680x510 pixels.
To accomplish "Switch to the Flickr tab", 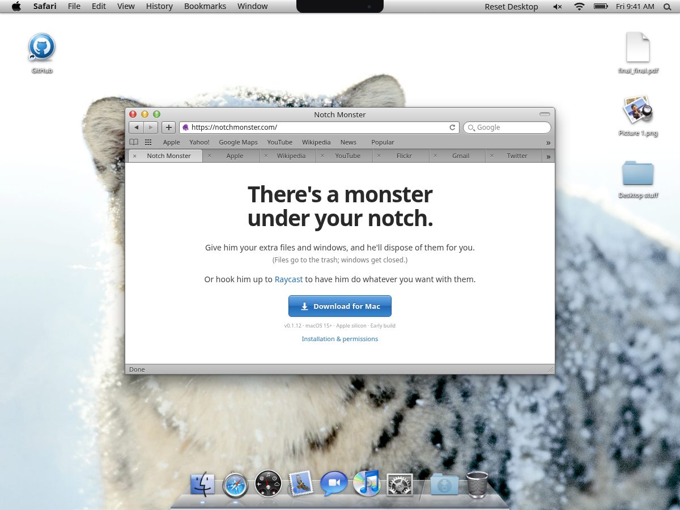I will (x=401, y=156).
